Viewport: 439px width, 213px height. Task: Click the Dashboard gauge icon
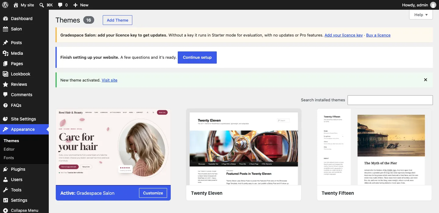(x=5, y=19)
